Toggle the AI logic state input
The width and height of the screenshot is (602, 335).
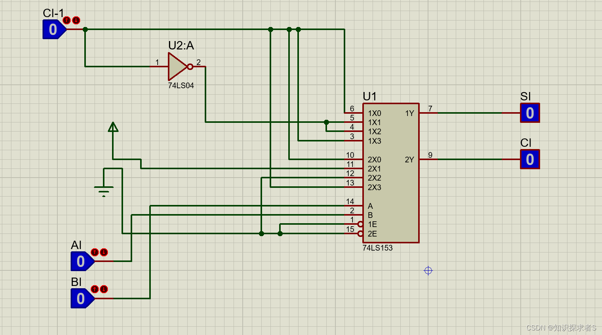(x=82, y=261)
